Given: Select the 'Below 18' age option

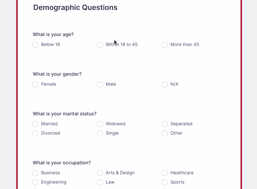Looking at the screenshot, I should click(35, 45).
